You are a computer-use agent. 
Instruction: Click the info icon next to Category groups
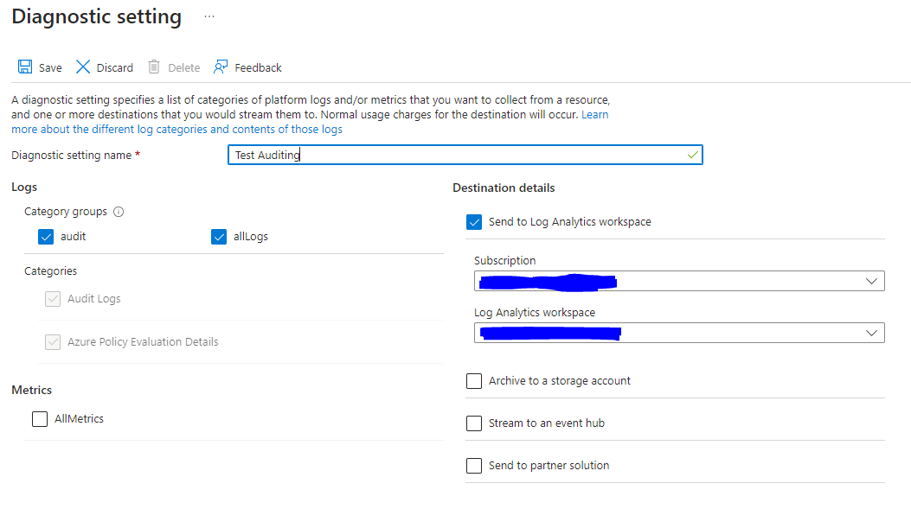(x=119, y=212)
